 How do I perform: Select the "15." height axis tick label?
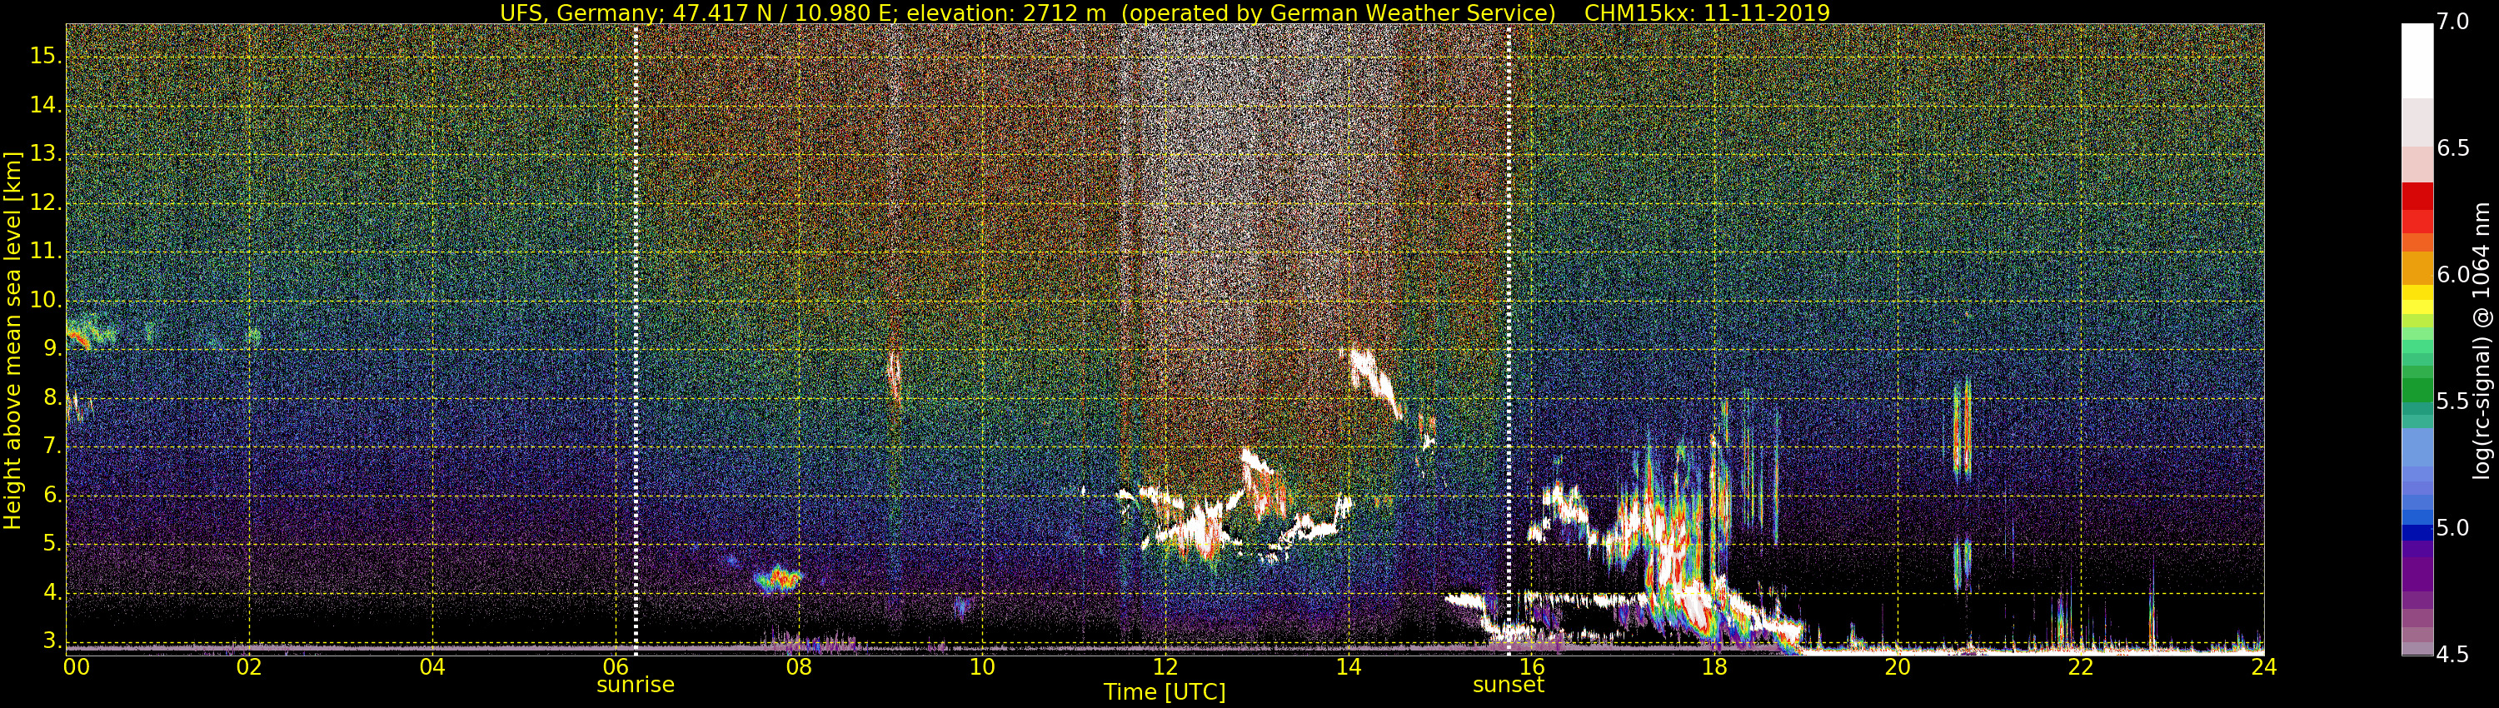46,57
